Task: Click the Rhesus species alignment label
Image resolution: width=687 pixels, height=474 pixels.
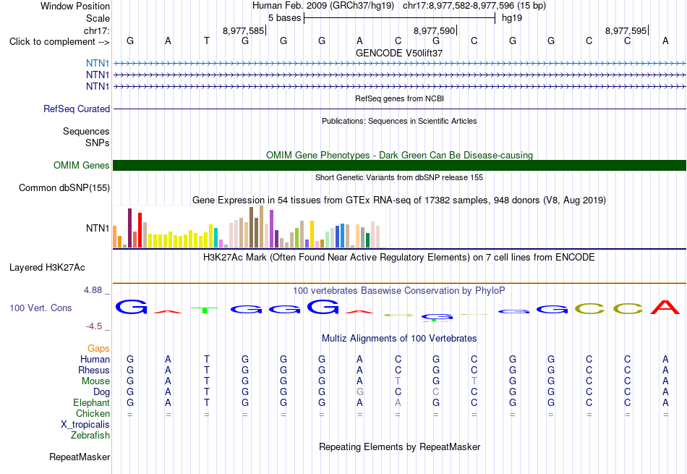Action: 94,371
